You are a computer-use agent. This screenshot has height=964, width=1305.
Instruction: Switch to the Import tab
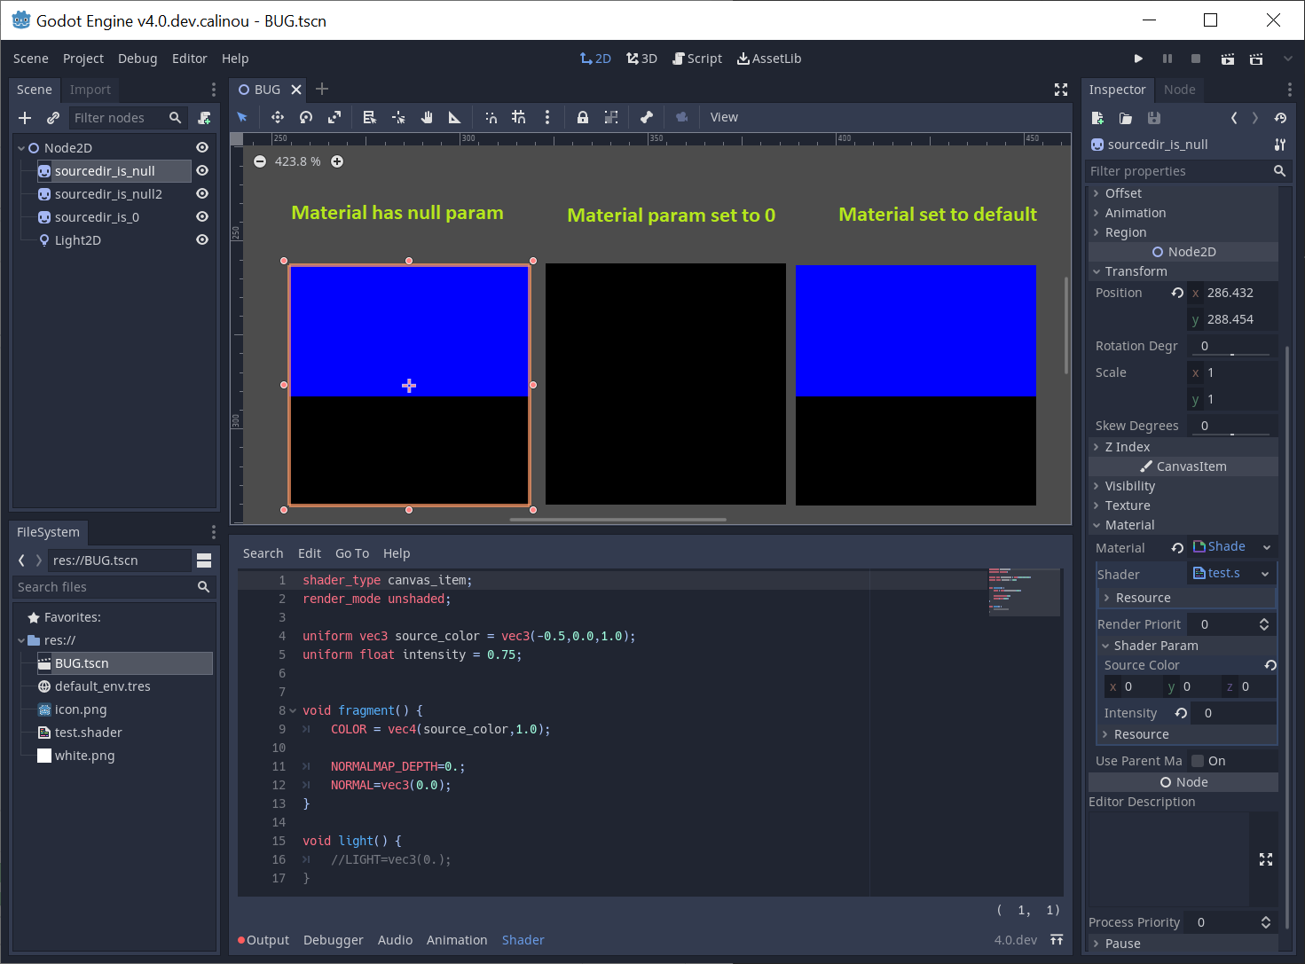coord(89,89)
